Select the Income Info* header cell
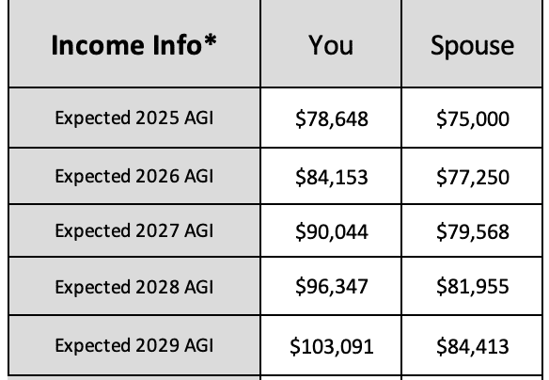Screen dimensions: 549x380 coord(134,43)
